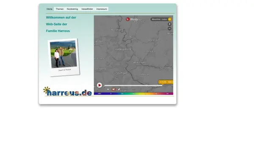Zoom out with the minus button
This screenshot has width=254, height=159.
point(169,28)
